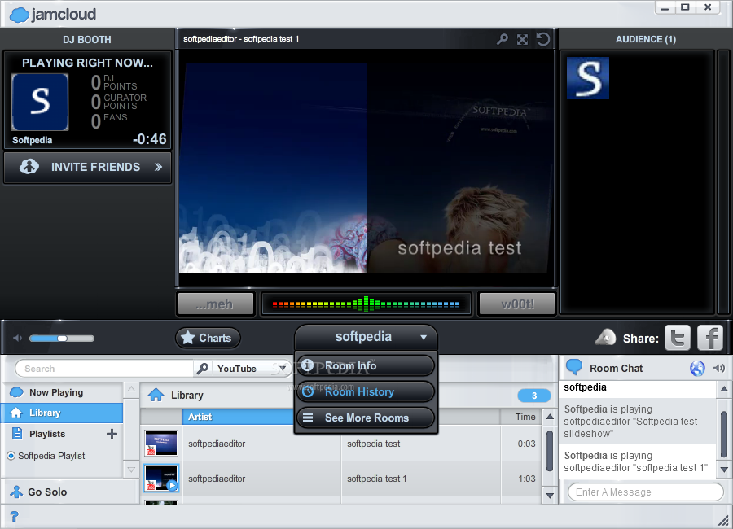This screenshot has width=733, height=529.
Task: Click the remaining time -0:46
Action: pyautogui.click(x=150, y=139)
